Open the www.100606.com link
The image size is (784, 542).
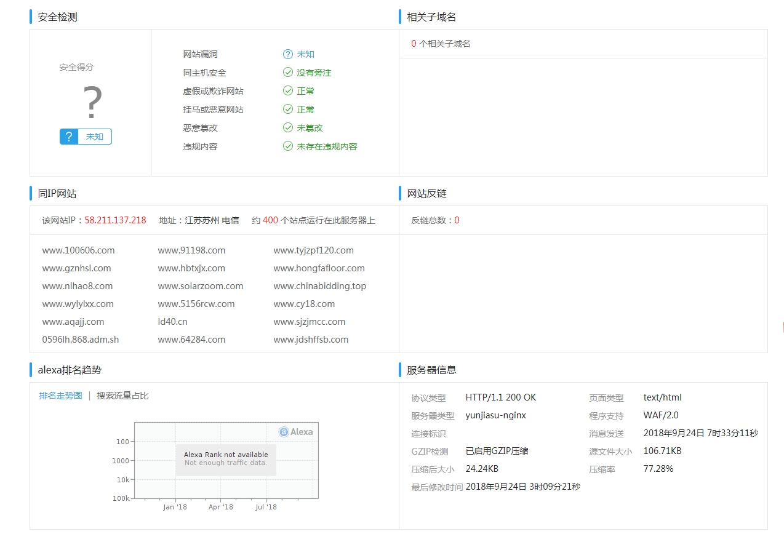pos(78,250)
